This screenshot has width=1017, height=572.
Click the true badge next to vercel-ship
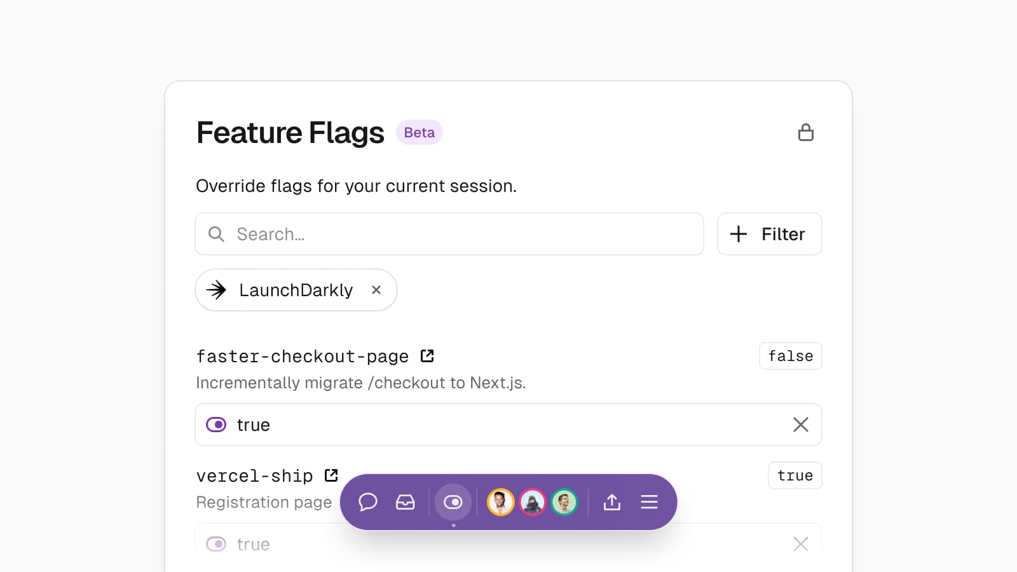click(795, 475)
